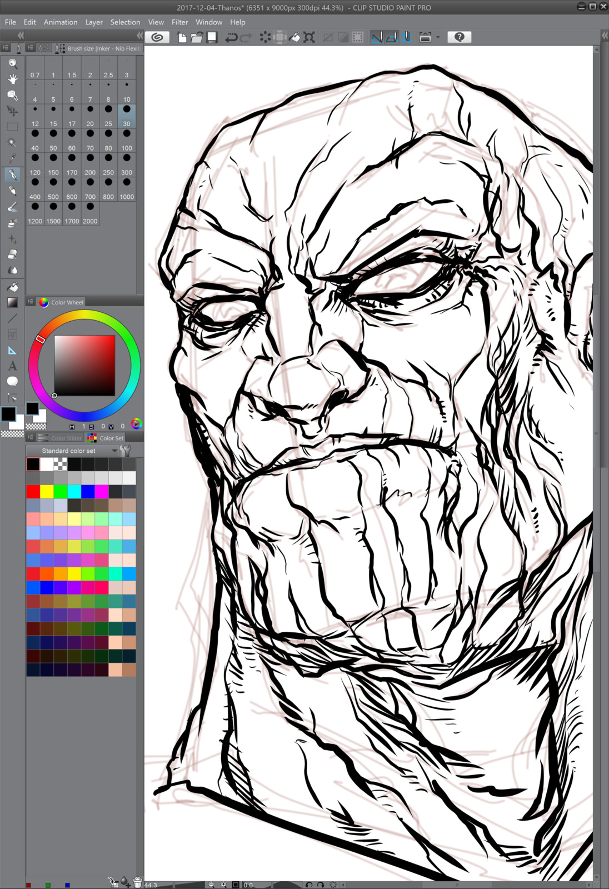Pick pure red swatch in color set
The image size is (609, 889).
33,492
